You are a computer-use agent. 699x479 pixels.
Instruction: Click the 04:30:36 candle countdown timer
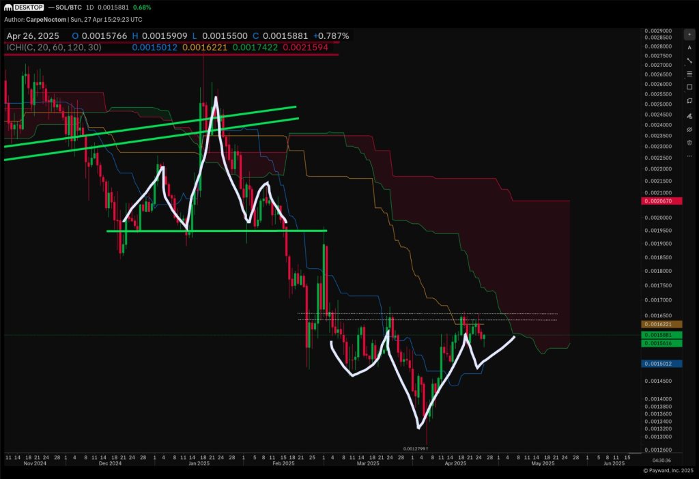pyautogui.click(x=660, y=461)
